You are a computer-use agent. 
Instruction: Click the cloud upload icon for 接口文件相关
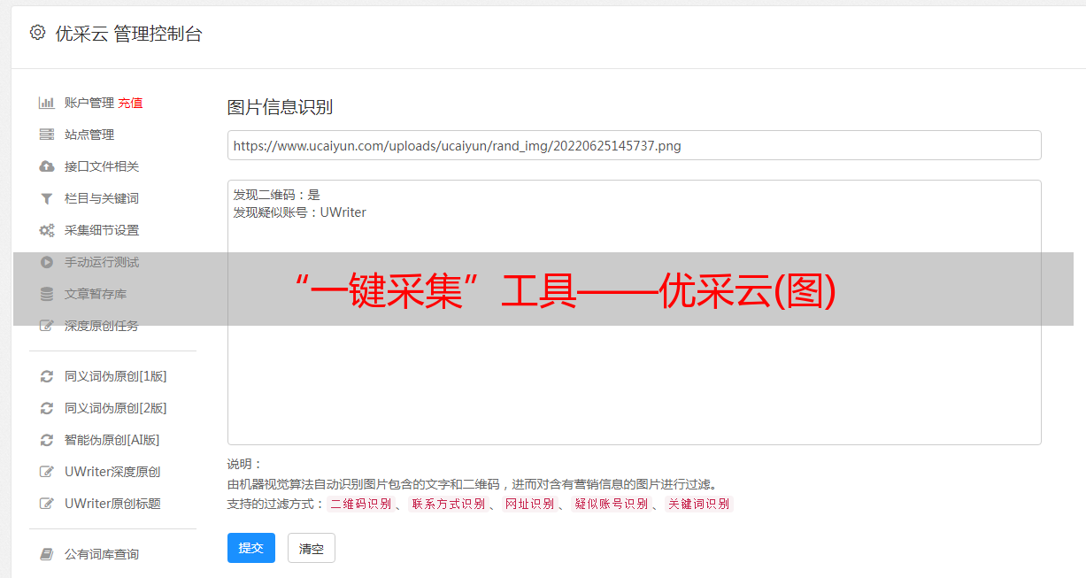[47, 166]
